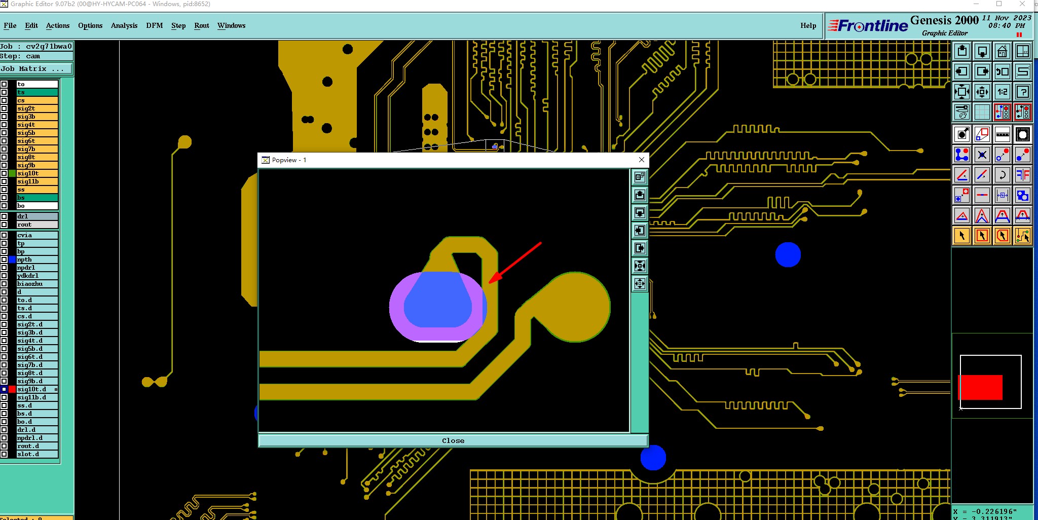Open the Step menu
Image resolution: width=1038 pixels, height=520 pixels.
tap(178, 25)
